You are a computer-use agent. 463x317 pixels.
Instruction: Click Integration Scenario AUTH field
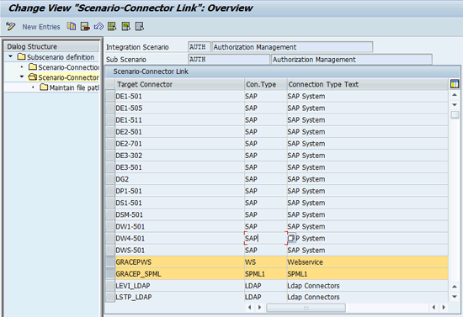(x=200, y=47)
